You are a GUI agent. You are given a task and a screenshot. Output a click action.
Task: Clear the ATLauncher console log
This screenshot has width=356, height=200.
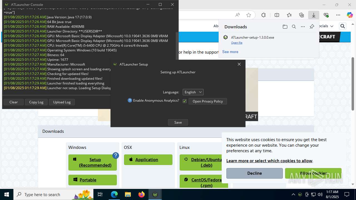point(14,102)
